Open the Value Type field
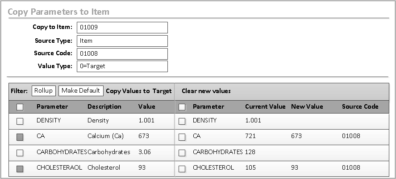Image resolution: width=396 pixels, height=179 pixels. pos(122,66)
